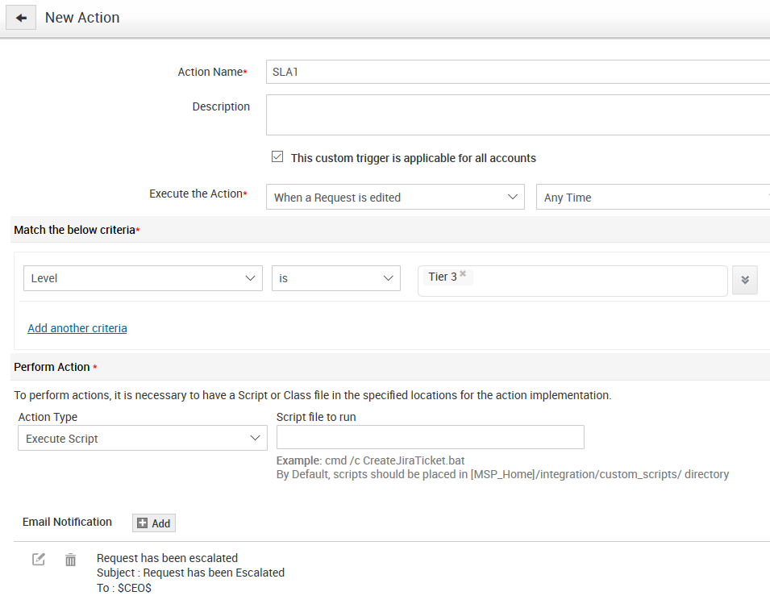Screen dimensions: 770x604
Task: Delete the escalation email notification
Action: click(71, 559)
